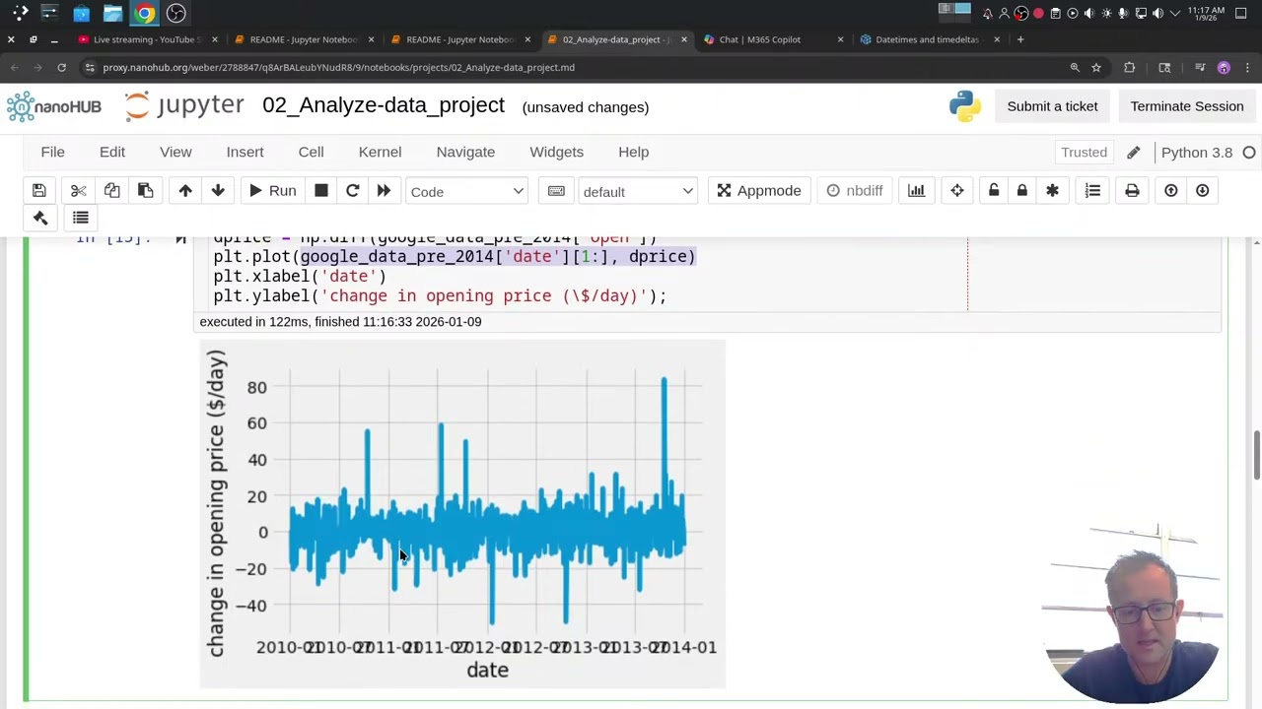1262x709 pixels.
Task: Click Chrome icon in the taskbar
Action: [145, 13]
